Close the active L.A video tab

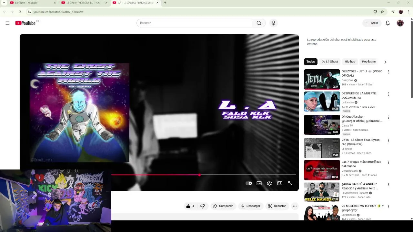(x=157, y=3)
